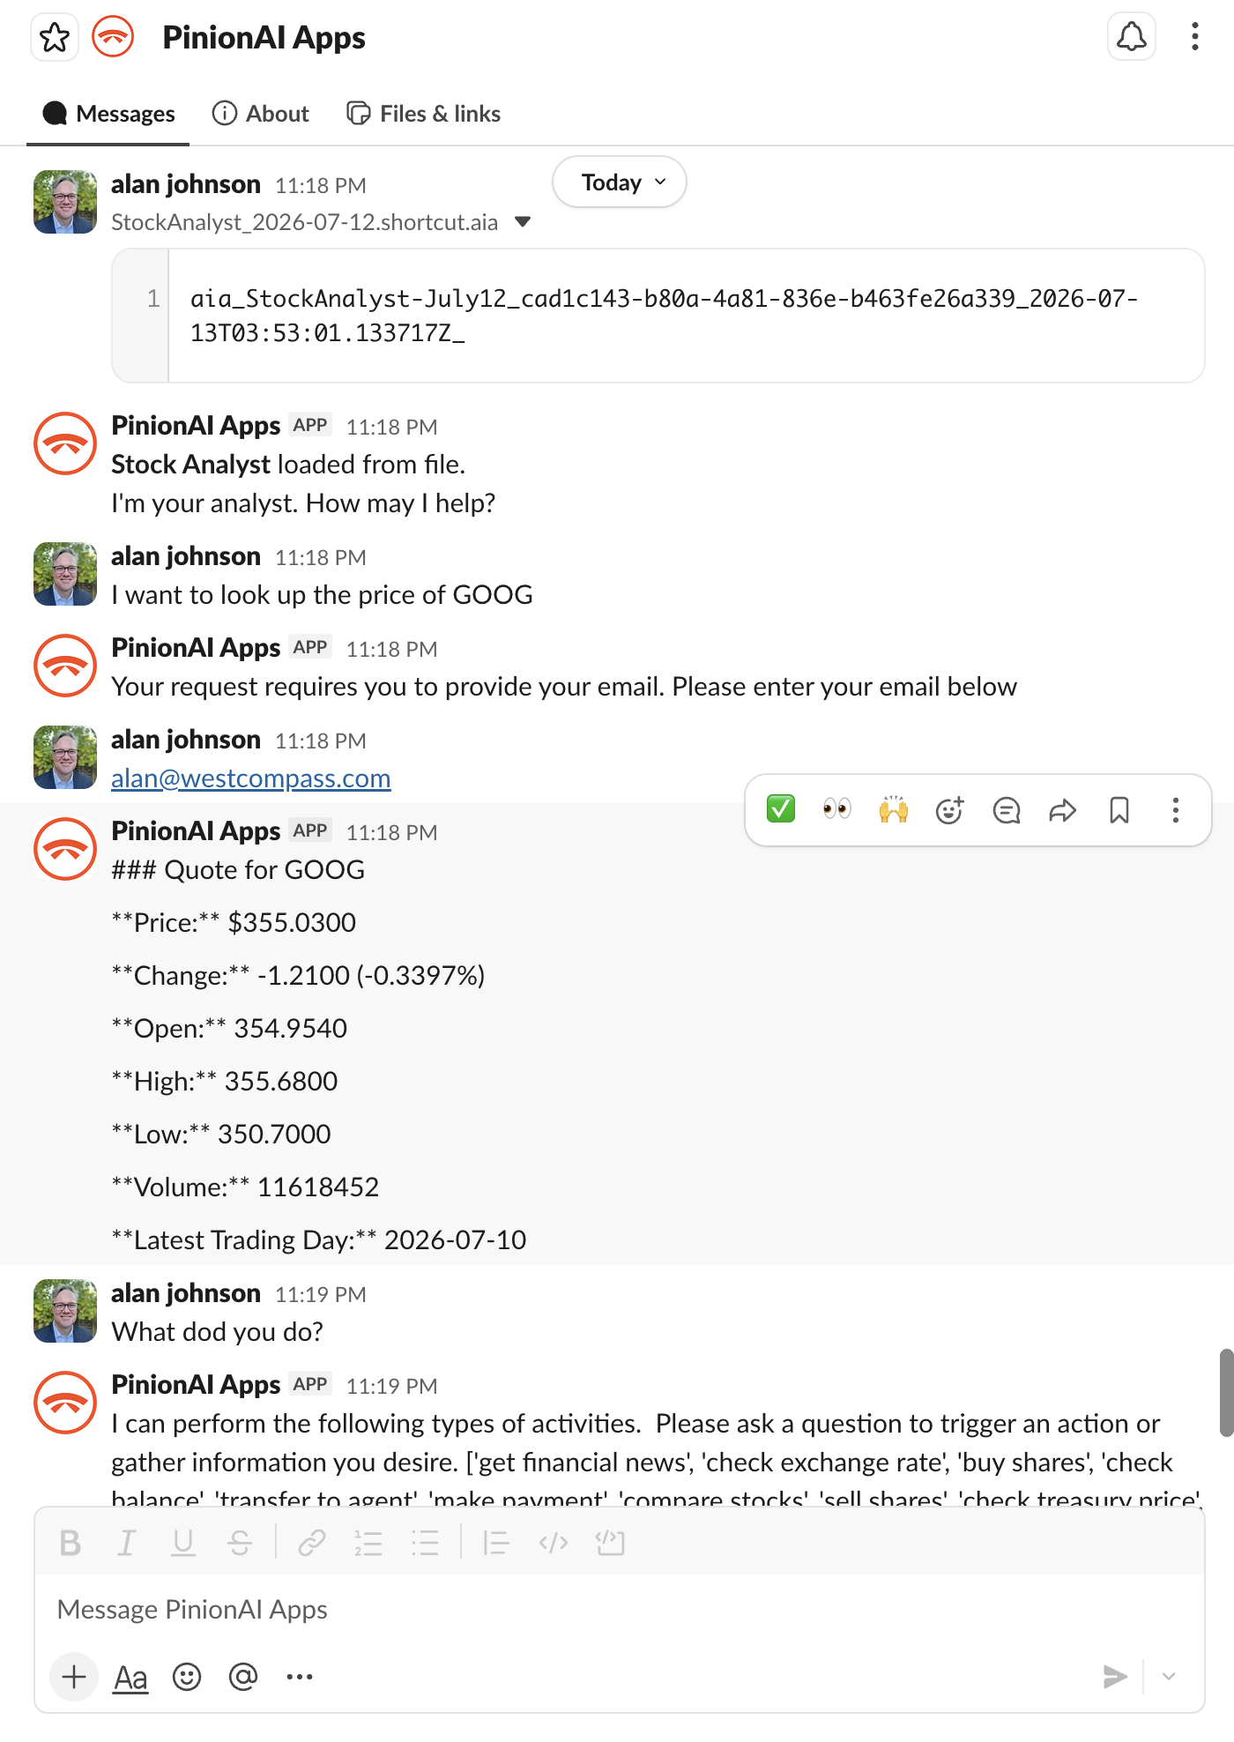Reply in thread to quote message

(x=1007, y=809)
